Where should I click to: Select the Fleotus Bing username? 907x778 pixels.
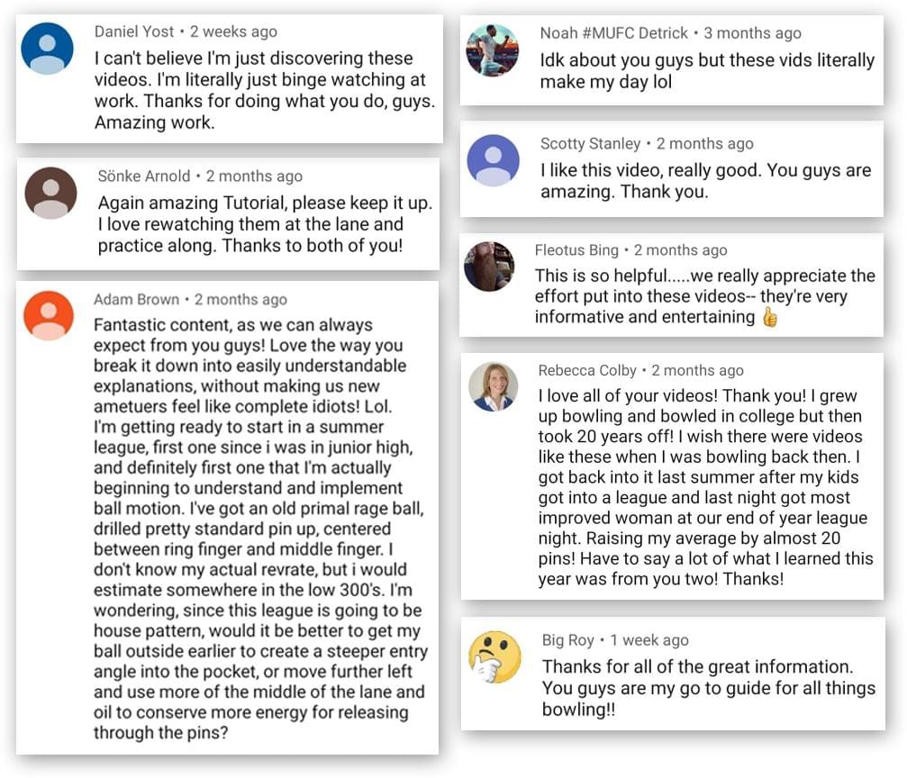coord(576,250)
